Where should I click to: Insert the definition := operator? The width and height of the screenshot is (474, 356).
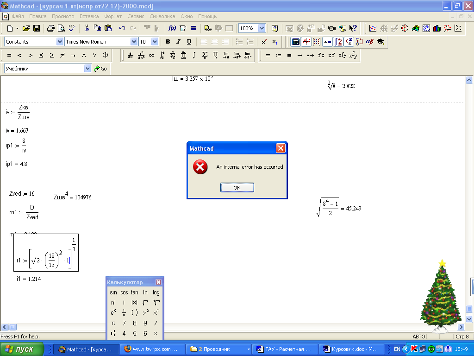pyautogui.click(x=278, y=56)
